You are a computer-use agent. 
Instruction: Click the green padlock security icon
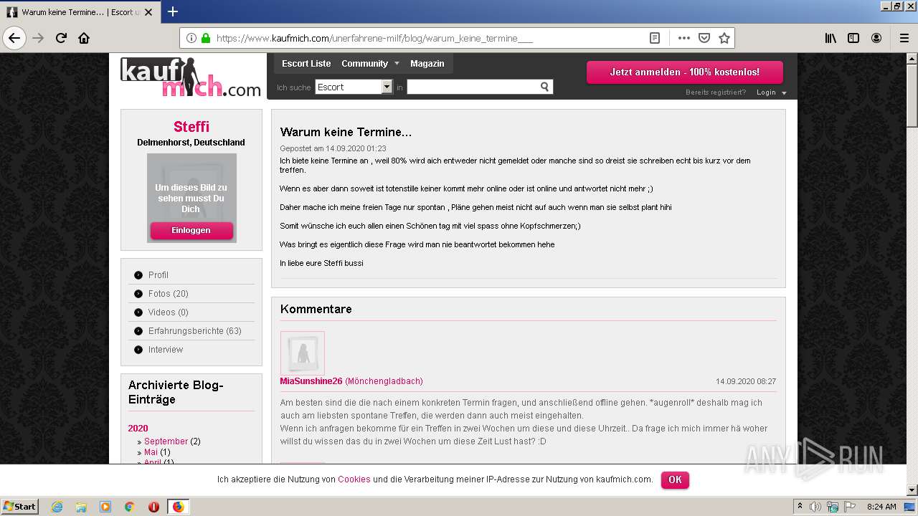[206, 38]
